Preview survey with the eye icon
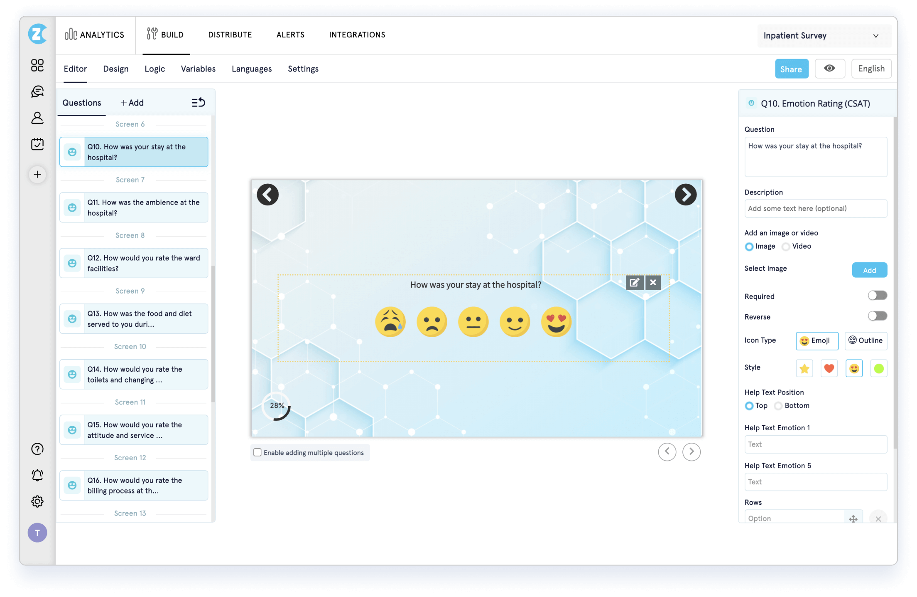 click(829, 69)
